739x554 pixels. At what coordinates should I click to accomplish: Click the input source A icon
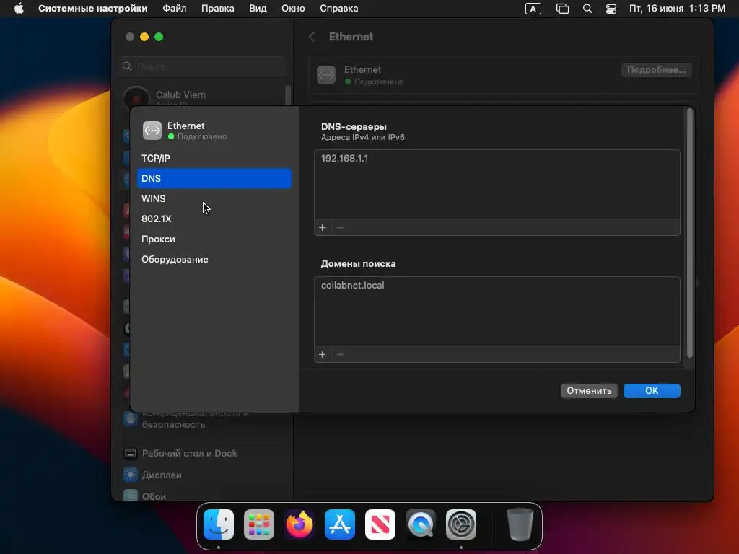(533, 9)
